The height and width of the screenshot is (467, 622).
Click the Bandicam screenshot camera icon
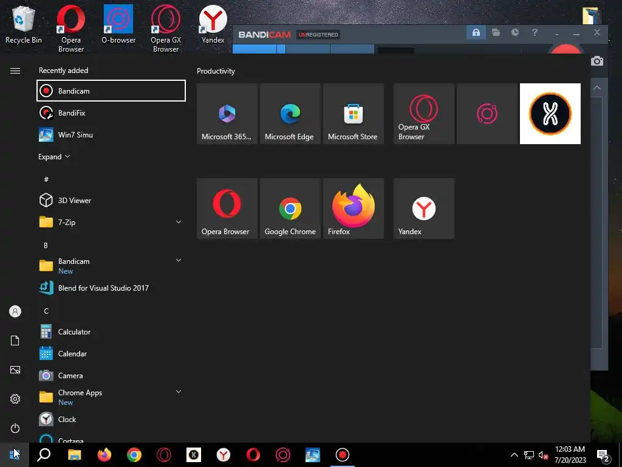(597, 61)
